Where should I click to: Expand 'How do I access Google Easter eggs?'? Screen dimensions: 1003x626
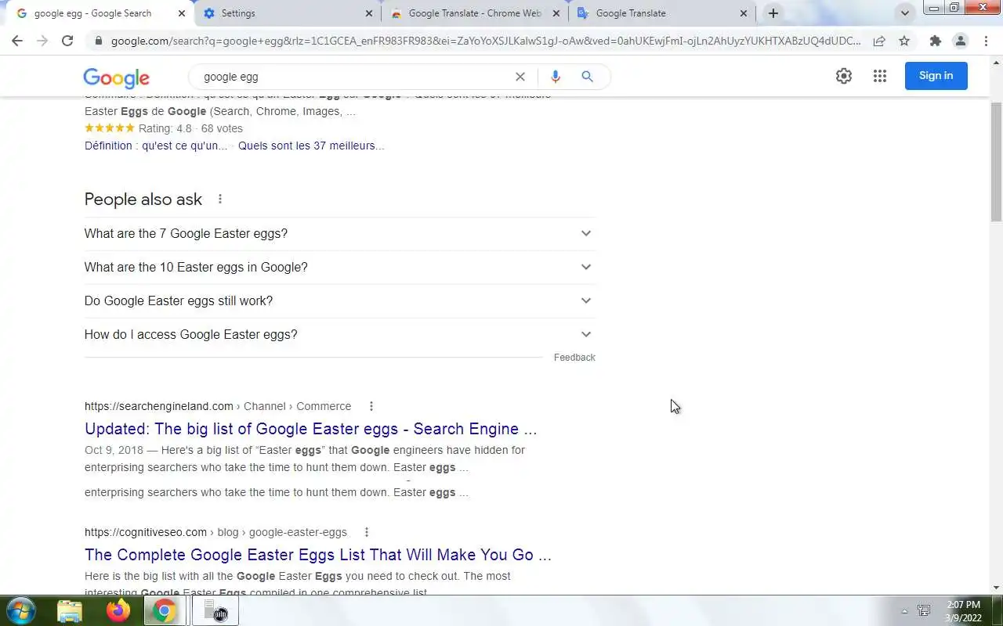click(339, 334)
